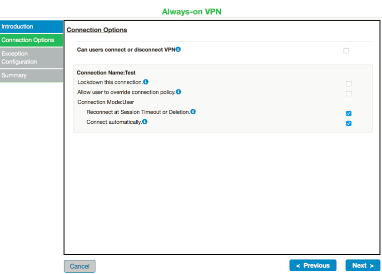The width and height of the screenshot is (382, 274).
Task: Check the Lockdown this connection box
Action: [348, 84]
